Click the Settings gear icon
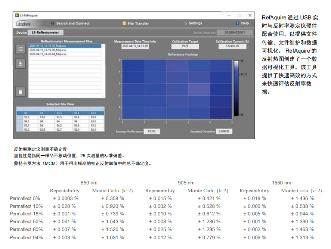331x249 pixels. click(x=186, y=23)
